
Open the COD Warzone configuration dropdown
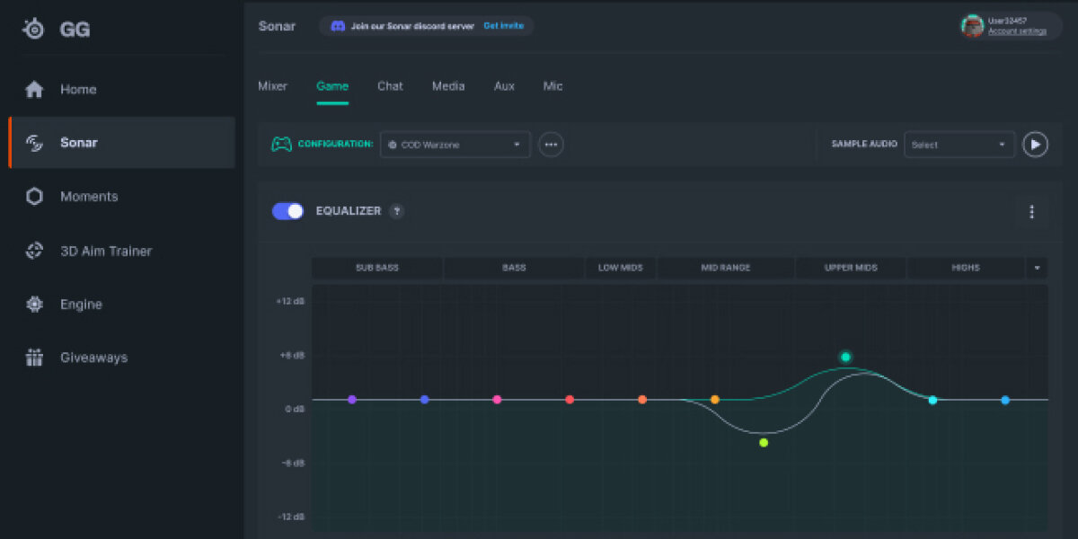455,145
